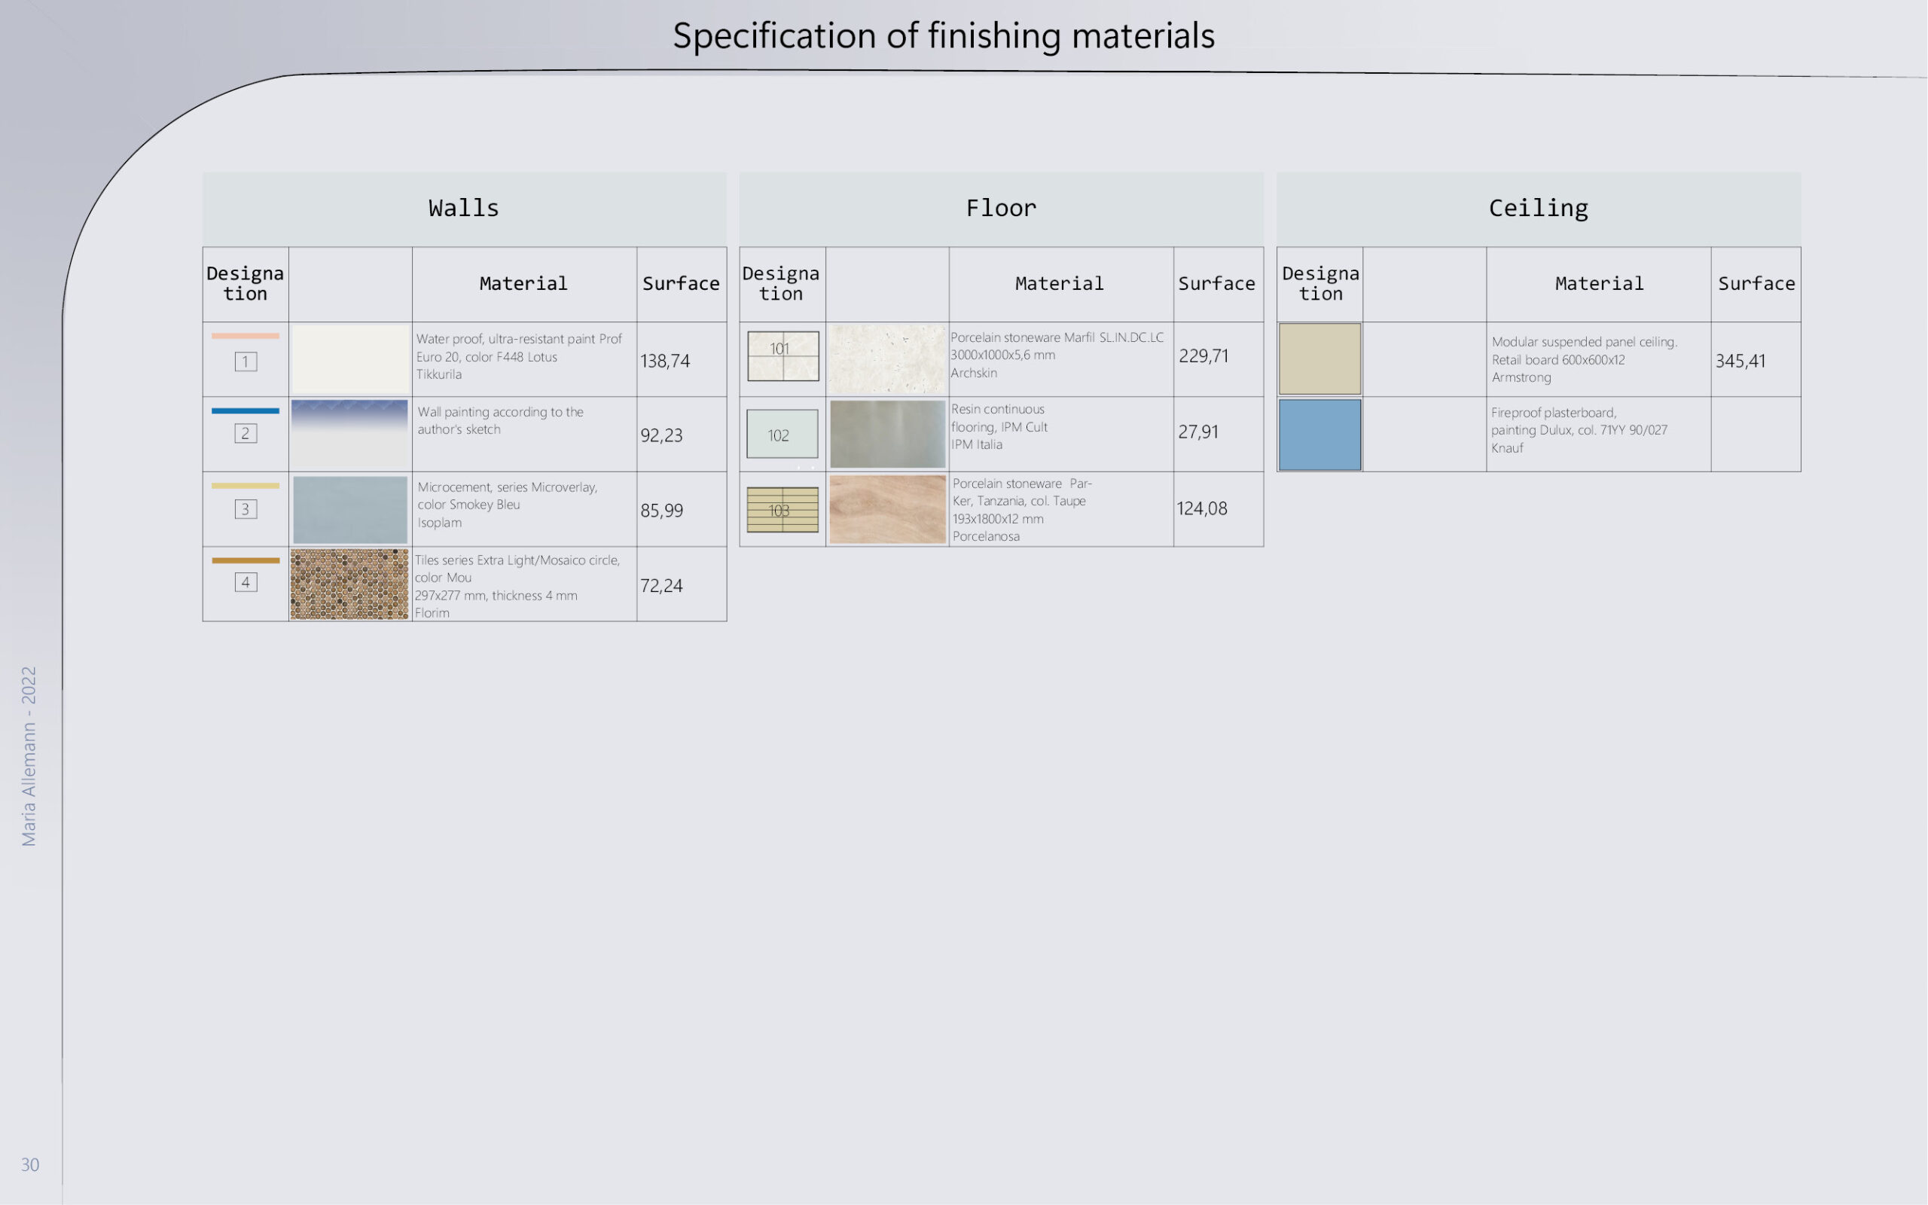Open the mosaic circle tile thumbnail
This screenshot has width=1928, height=1205.
pyautogui.click(x=349, y=584)
